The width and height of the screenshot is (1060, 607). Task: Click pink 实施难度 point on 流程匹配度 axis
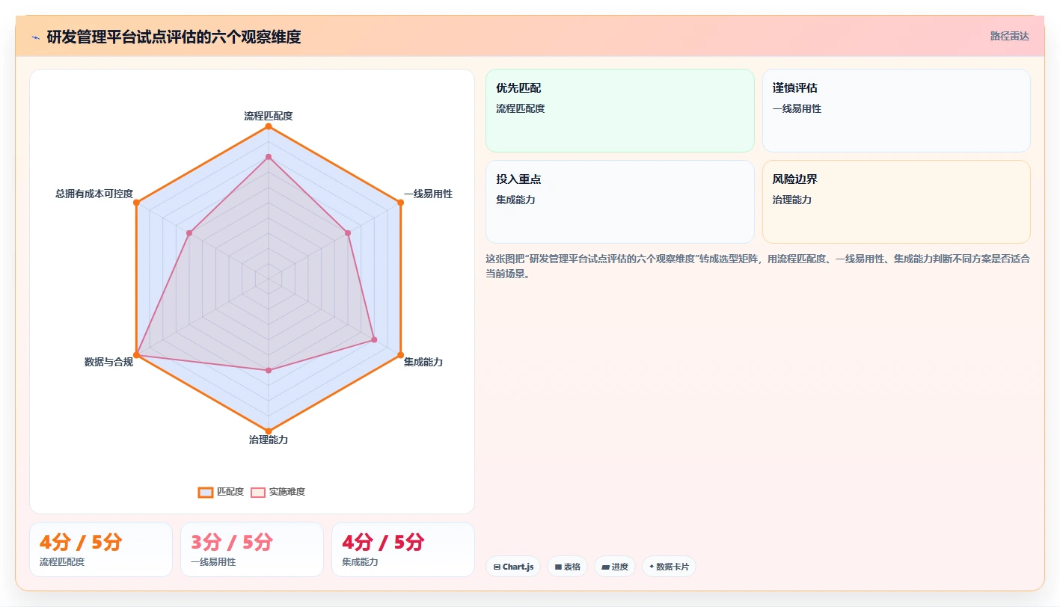click(x=269, y=156)
